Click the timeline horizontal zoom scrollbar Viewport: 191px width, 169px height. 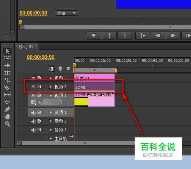point(85,143)
